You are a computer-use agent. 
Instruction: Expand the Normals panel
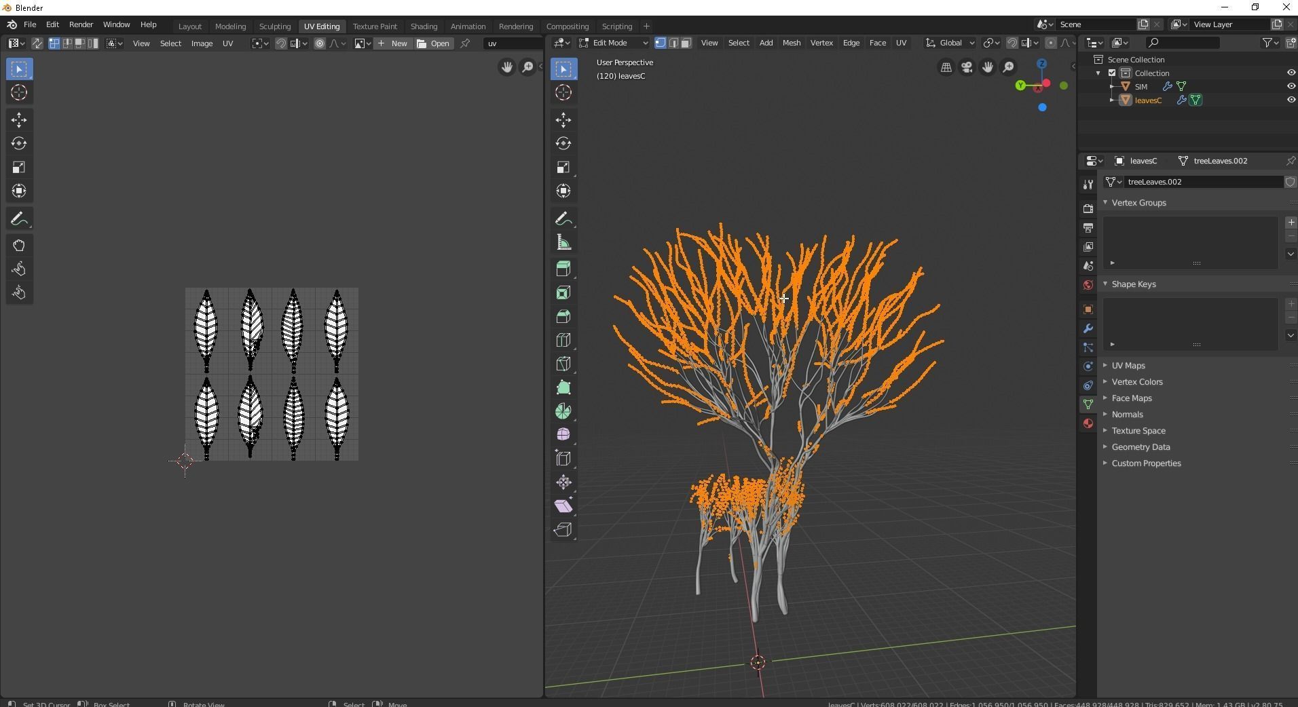[1127, 415]
